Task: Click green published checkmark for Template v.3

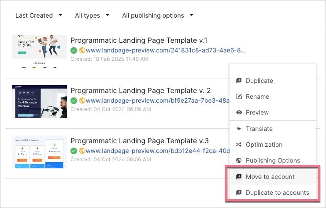Action: pos(74,151)
